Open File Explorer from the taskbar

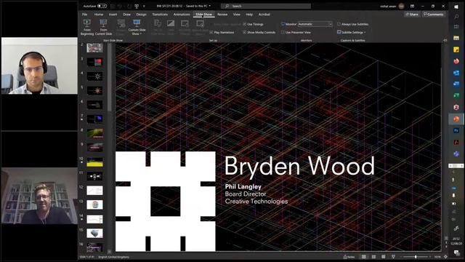point(456,38)
